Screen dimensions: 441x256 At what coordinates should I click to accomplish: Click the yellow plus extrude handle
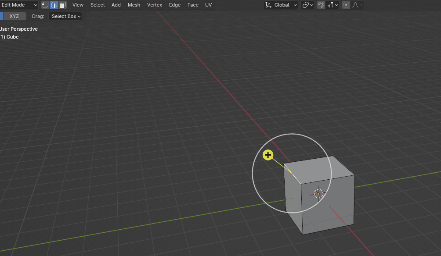(x=268, y=155)
